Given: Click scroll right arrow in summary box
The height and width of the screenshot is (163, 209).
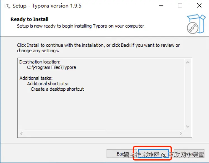Looking at the screenshot, I should point(181,134).
